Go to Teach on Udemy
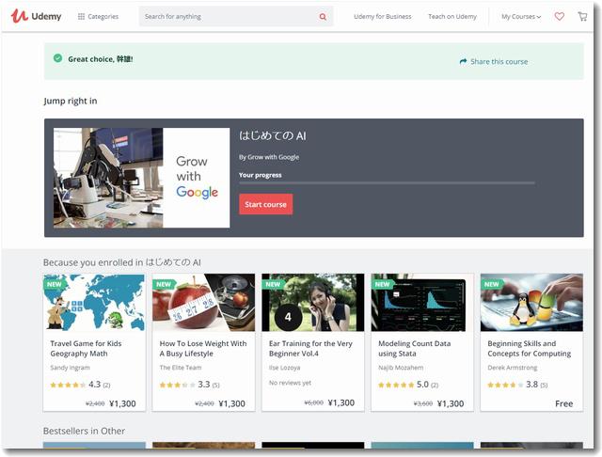Viewport: 602px width, 457px height. point(452,17)
